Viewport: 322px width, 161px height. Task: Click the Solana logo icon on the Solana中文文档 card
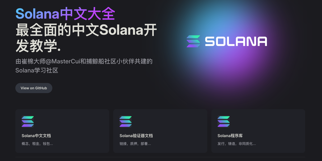coord(28,121)
